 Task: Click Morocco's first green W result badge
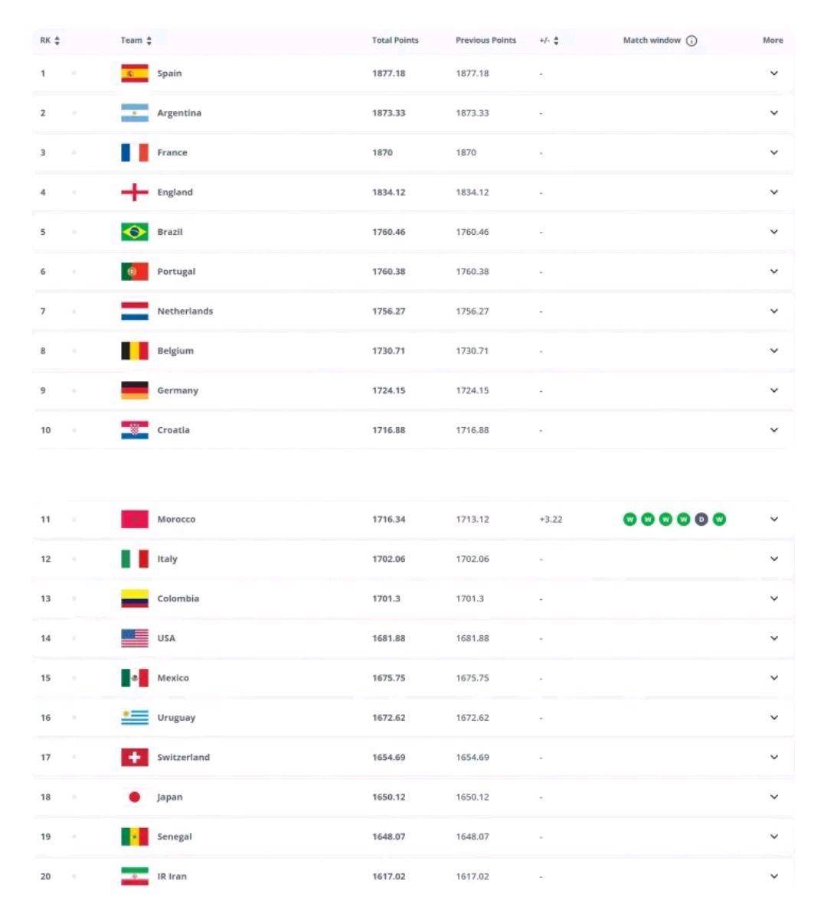629,520
